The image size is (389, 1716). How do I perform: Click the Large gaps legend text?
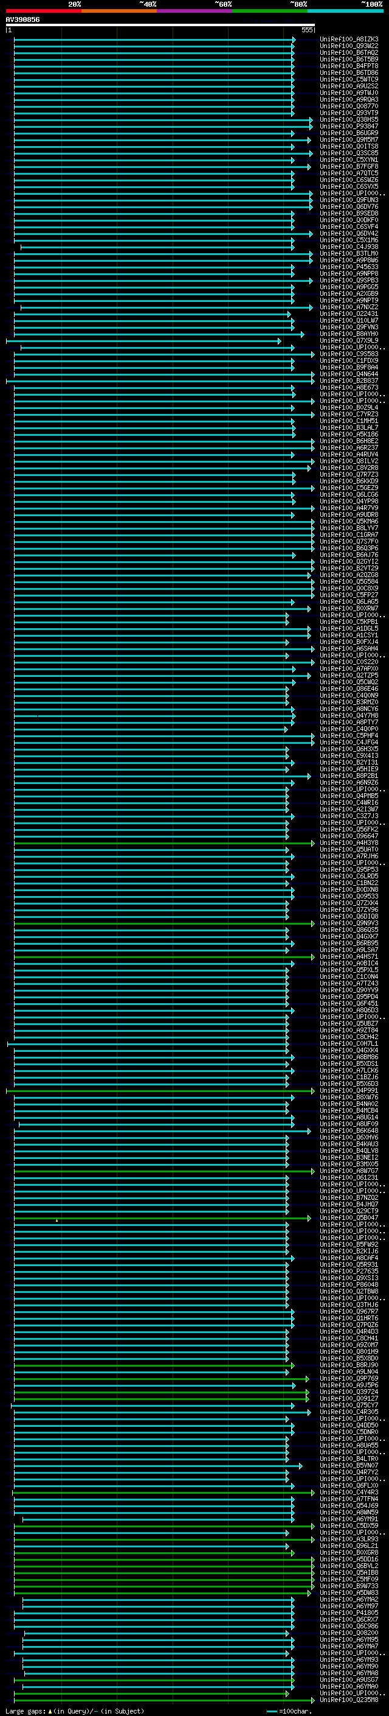click(x=75, y=1711)
